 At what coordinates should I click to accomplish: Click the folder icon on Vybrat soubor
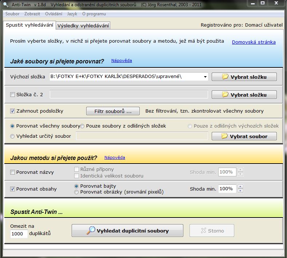[225, 136]
